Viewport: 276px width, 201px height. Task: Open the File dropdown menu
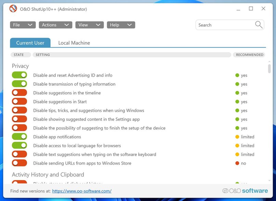click(x=23, y=25)
